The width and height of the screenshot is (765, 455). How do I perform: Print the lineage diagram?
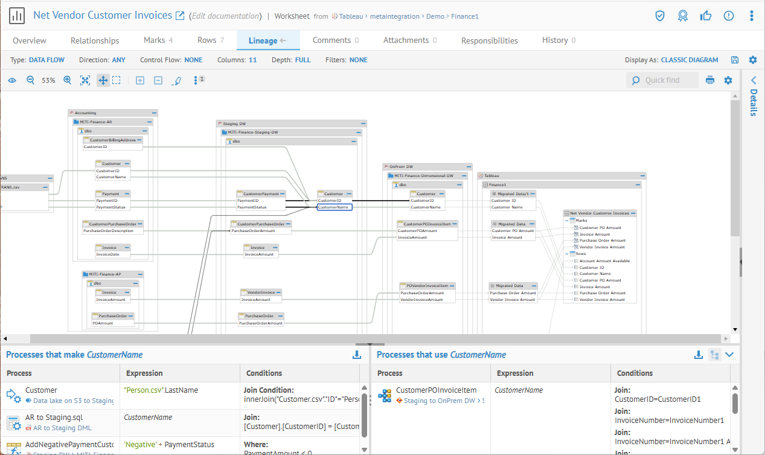click(x=710, y=80)
